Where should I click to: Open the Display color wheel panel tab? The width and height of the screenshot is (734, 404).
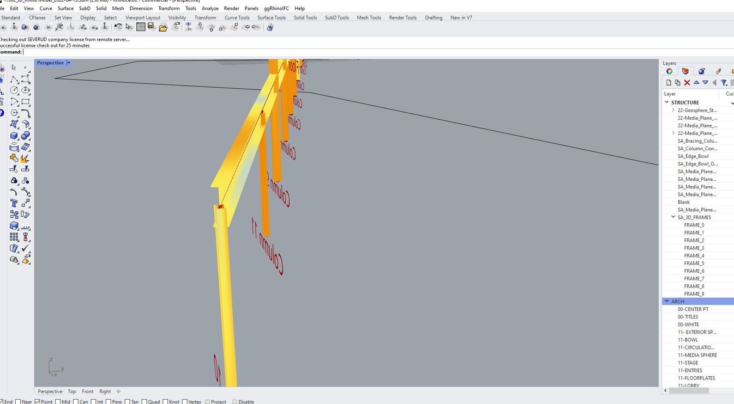point(670,71)
